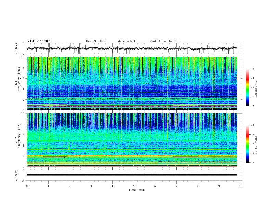Click the ch.1 voltage waveform trace

pyautogui.click(x=132, y=48)
